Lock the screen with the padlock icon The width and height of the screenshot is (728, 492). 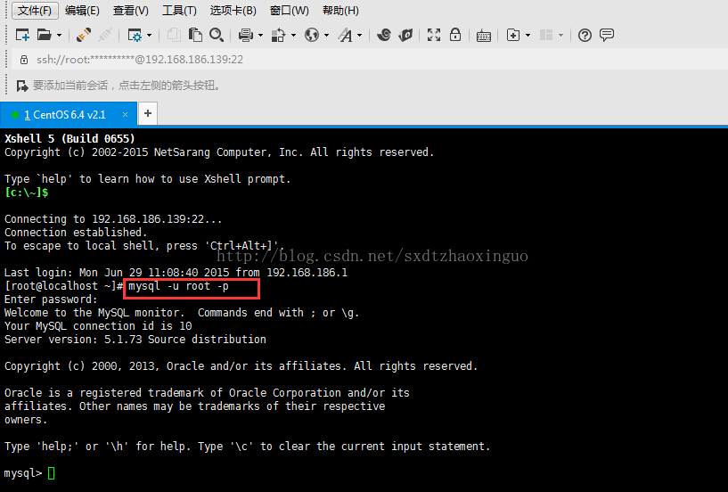(x=455, y=35)
